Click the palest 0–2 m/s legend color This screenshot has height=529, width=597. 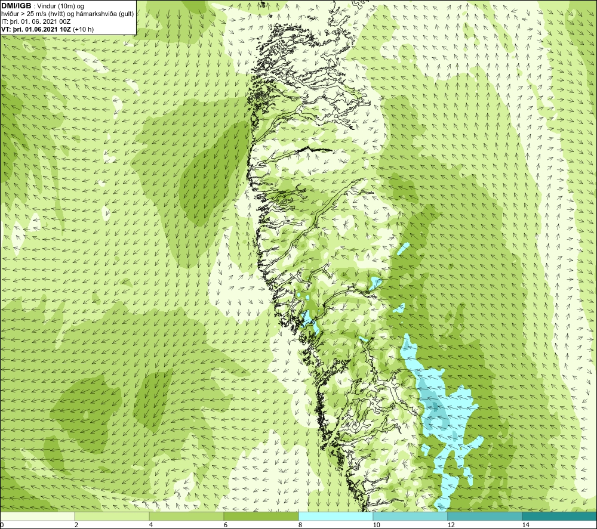click(x=37, y=516)
